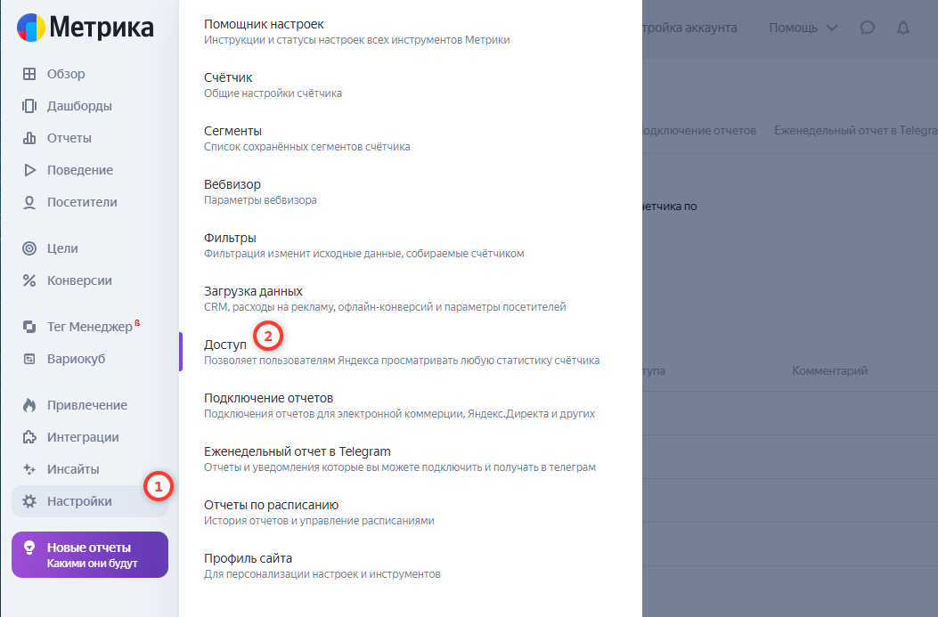Viewport: 938px width, 617px height.
Task: Click the Новые отчеты promo button
Action: [x=89, y=555]
